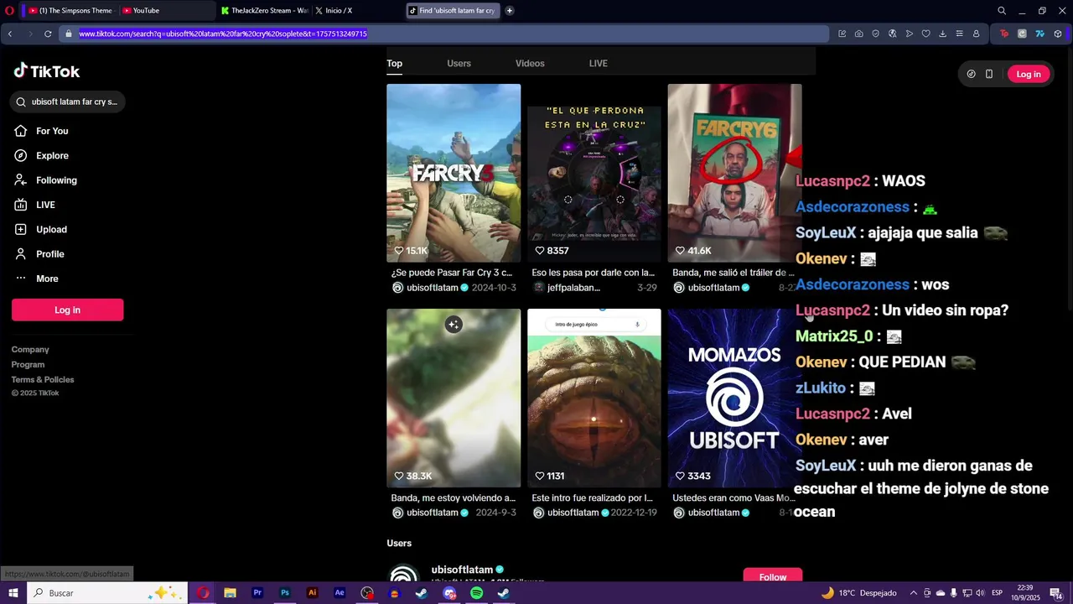Viewport: 1073px width, 604px height.
Task: Click the Opera menu icon
Action: point(9,11)
